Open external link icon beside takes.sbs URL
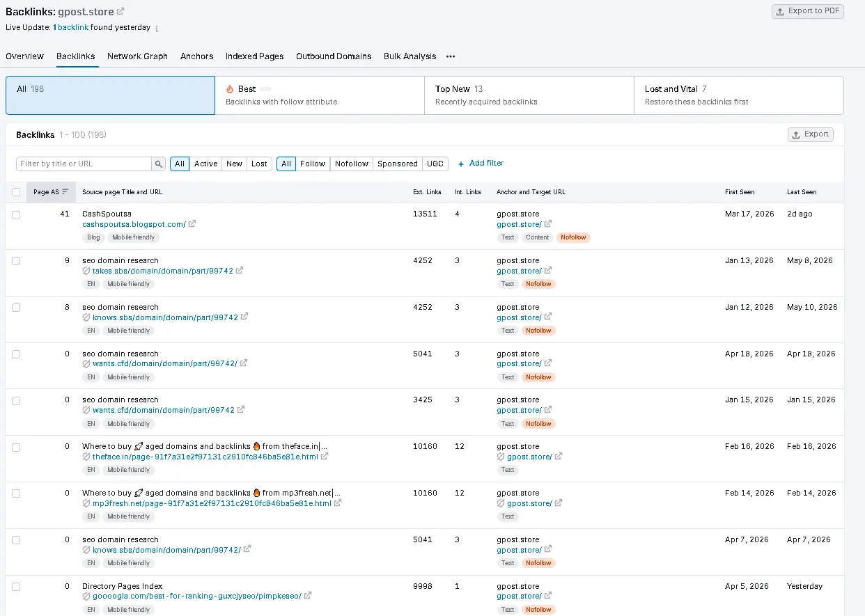The width and height of the screenshot is (865, 616). [x=240, y=271]
